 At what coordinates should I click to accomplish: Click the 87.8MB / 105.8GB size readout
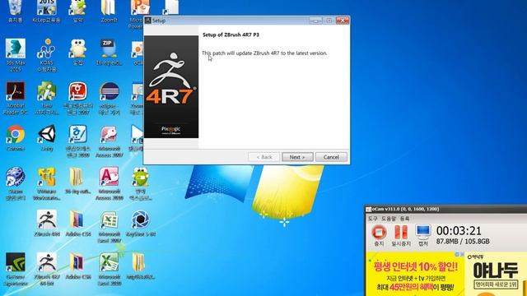pos(463,241)
